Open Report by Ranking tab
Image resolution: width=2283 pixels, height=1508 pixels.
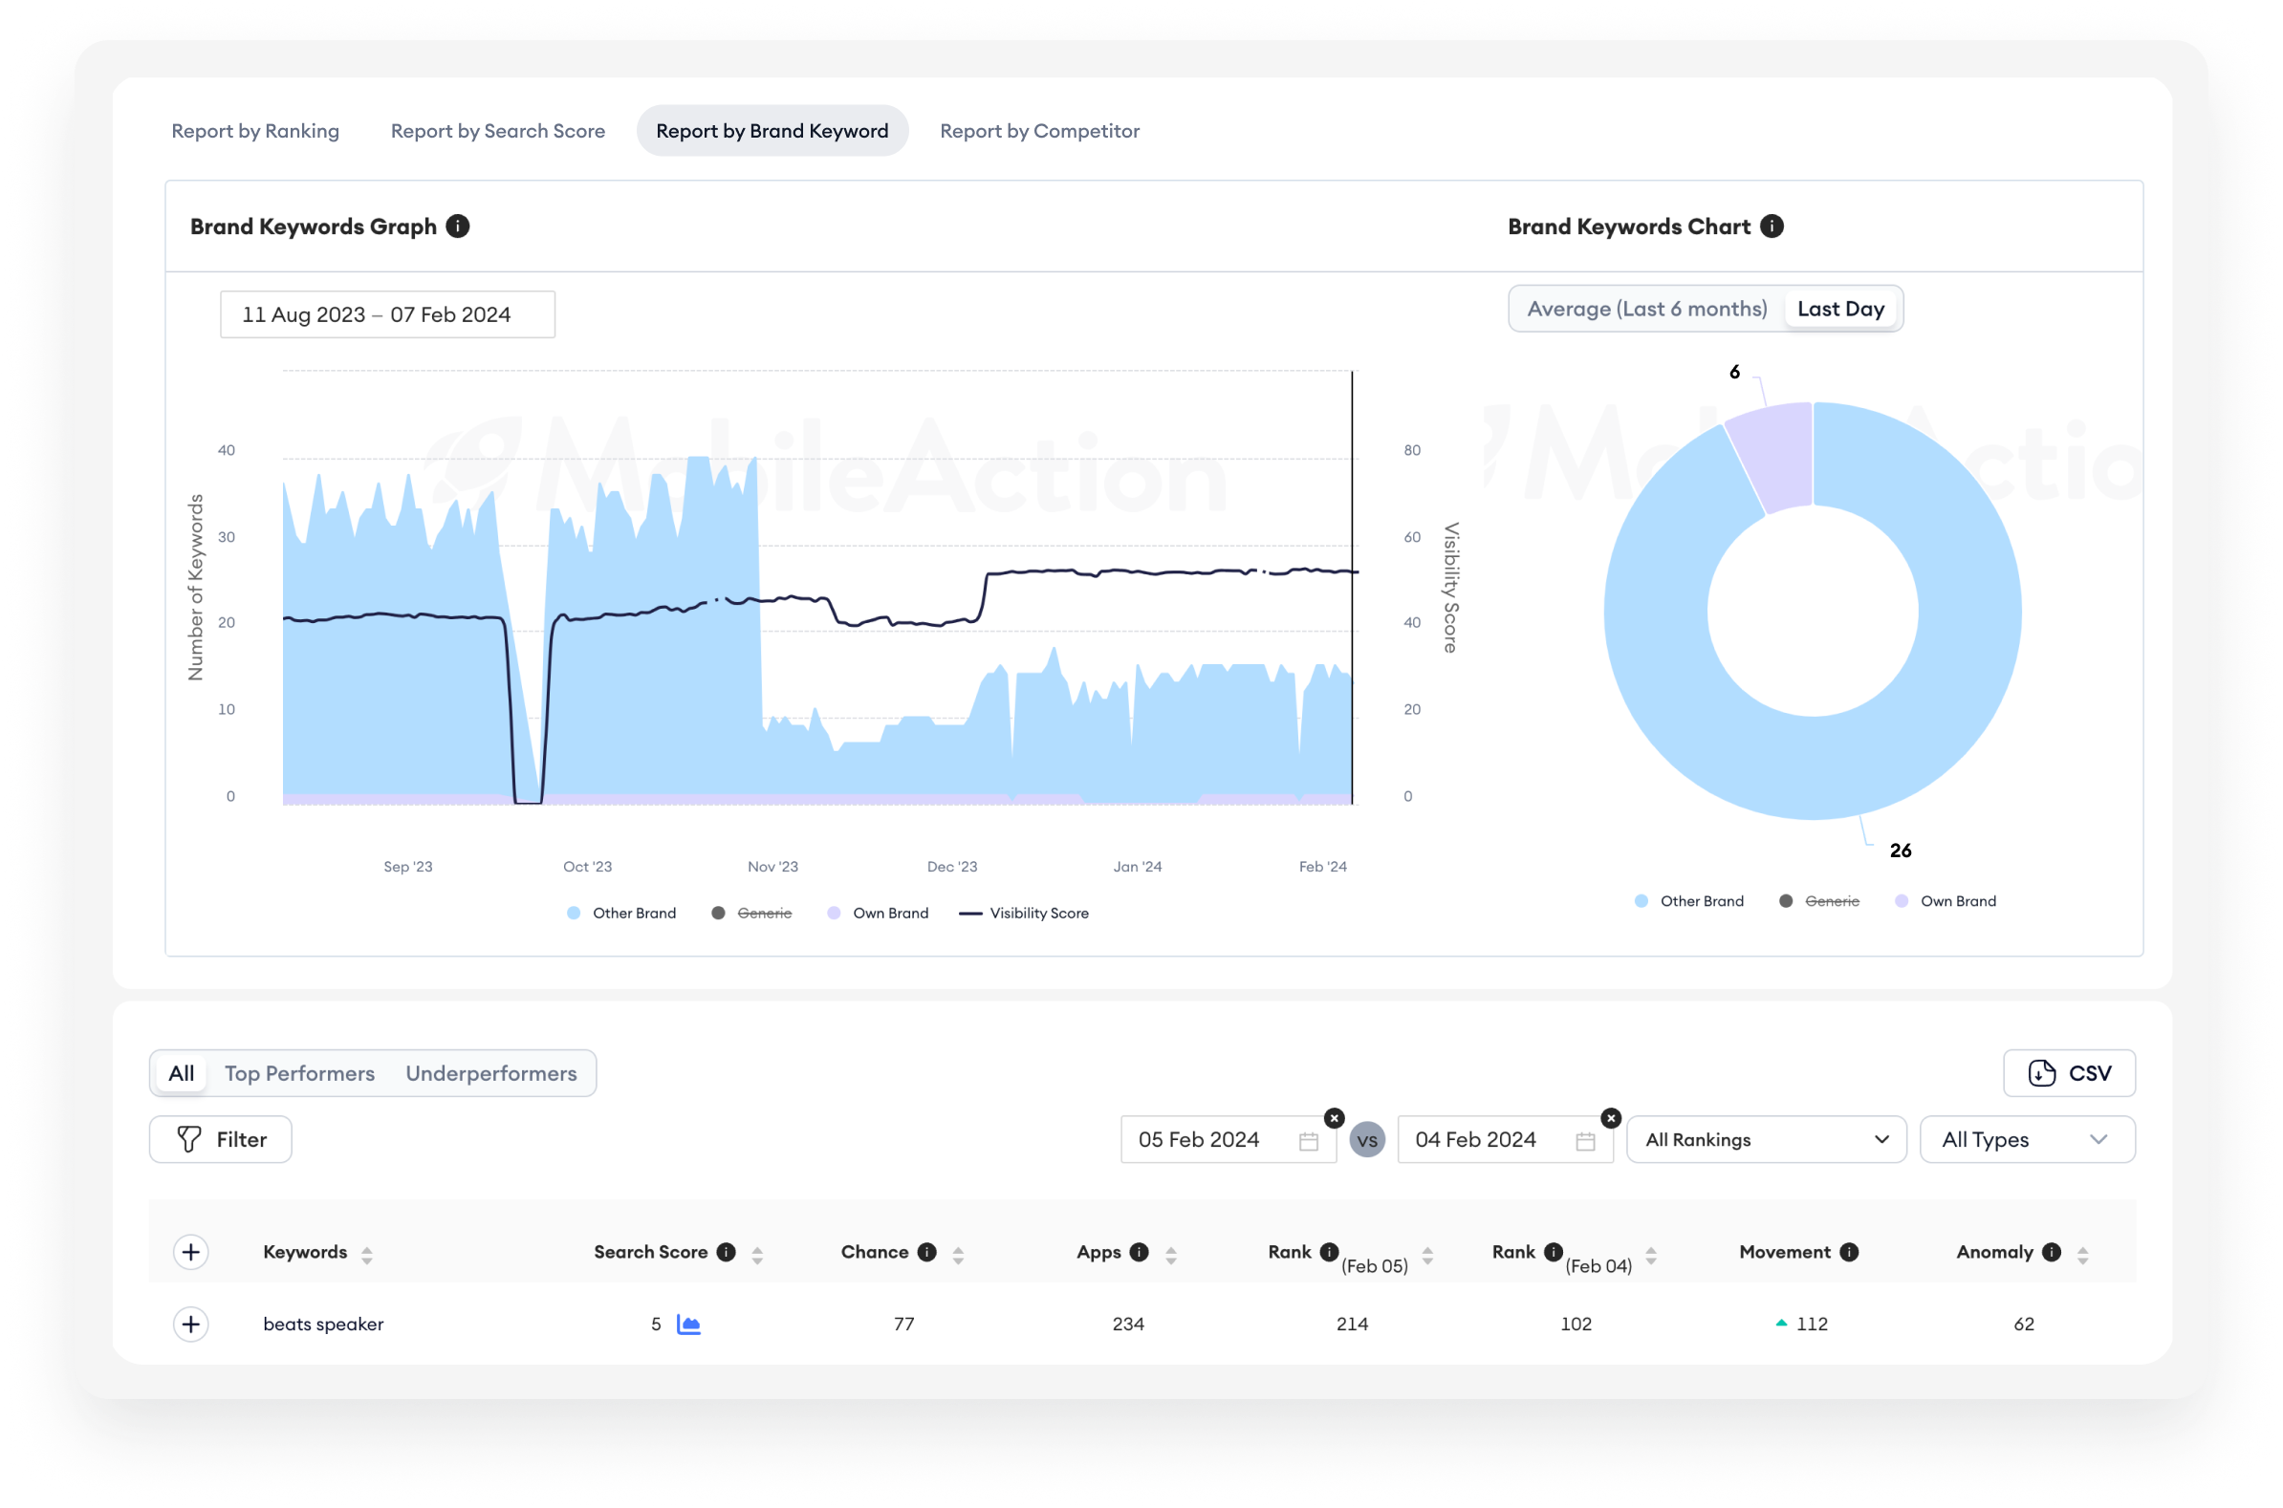click(255, 131)
